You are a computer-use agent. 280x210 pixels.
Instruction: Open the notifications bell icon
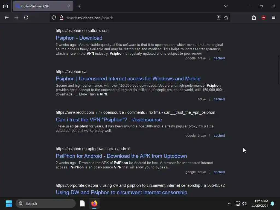coord(273,203)
